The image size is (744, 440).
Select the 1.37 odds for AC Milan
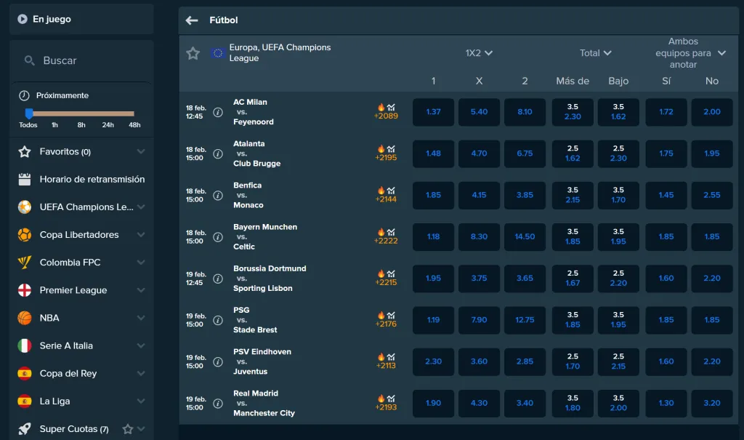[433, 112]
